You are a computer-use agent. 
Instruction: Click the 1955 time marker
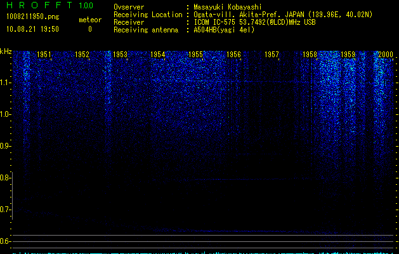coord(195,55)
